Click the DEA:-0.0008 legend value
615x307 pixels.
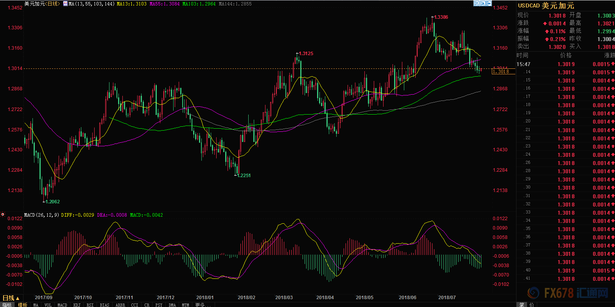(112, 215)
